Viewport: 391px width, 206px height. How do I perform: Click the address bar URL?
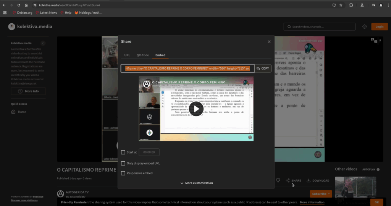click(x=69, y=5)
